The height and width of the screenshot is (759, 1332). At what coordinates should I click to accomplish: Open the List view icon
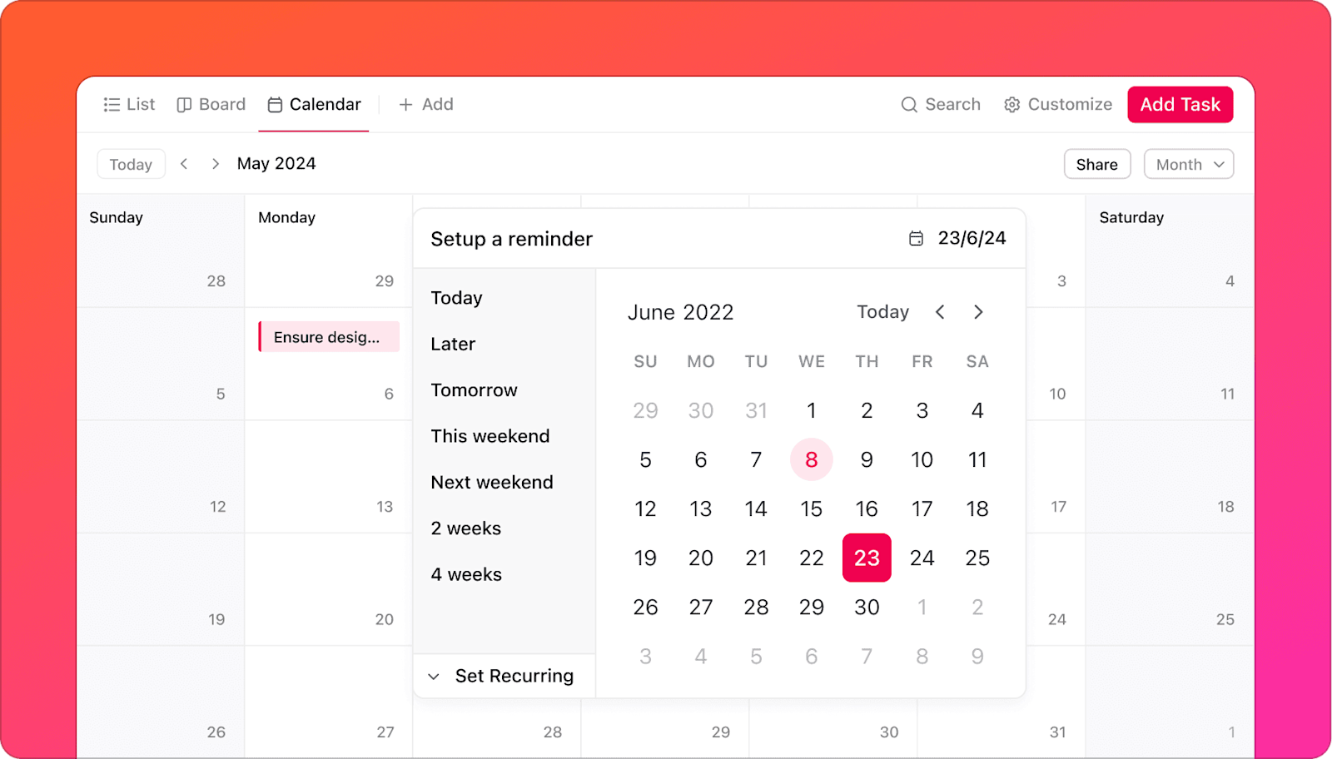point(112,104)
